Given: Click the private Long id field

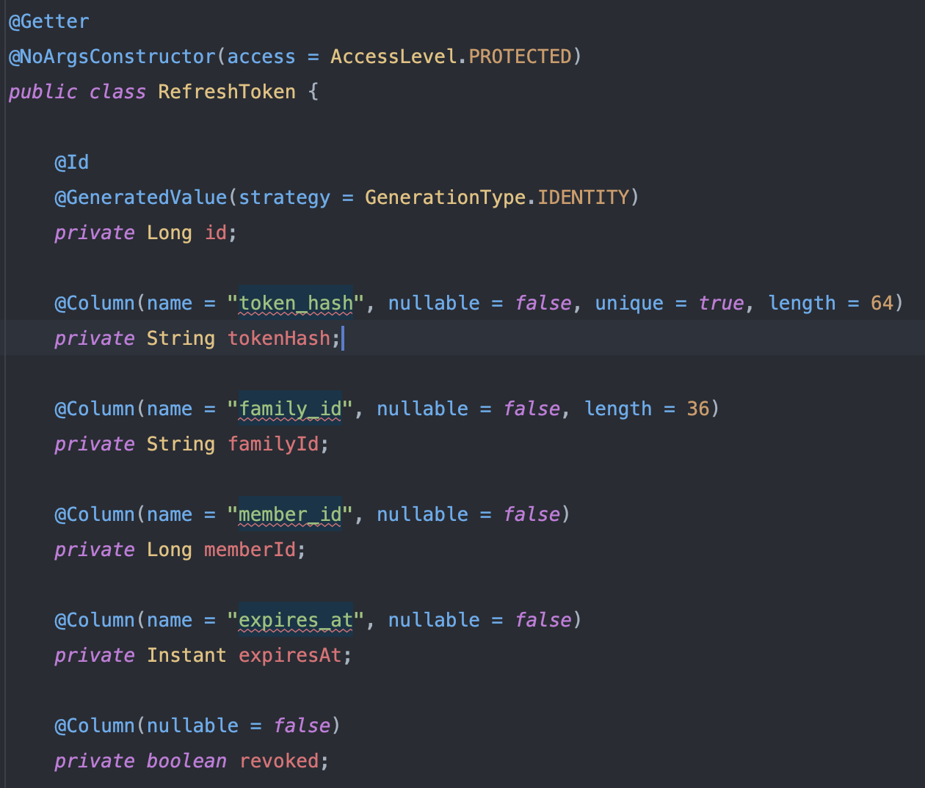Looking at the screenshot, I should 145,233.
